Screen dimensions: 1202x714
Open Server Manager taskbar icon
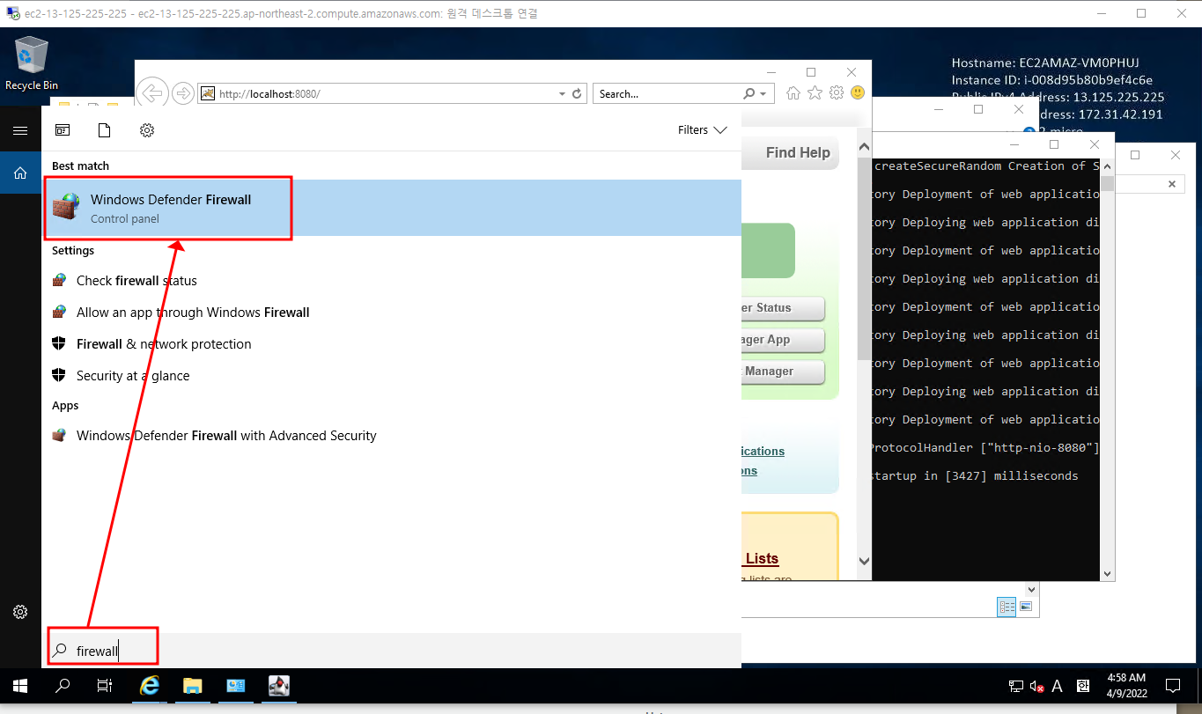[x=236, y=686]
